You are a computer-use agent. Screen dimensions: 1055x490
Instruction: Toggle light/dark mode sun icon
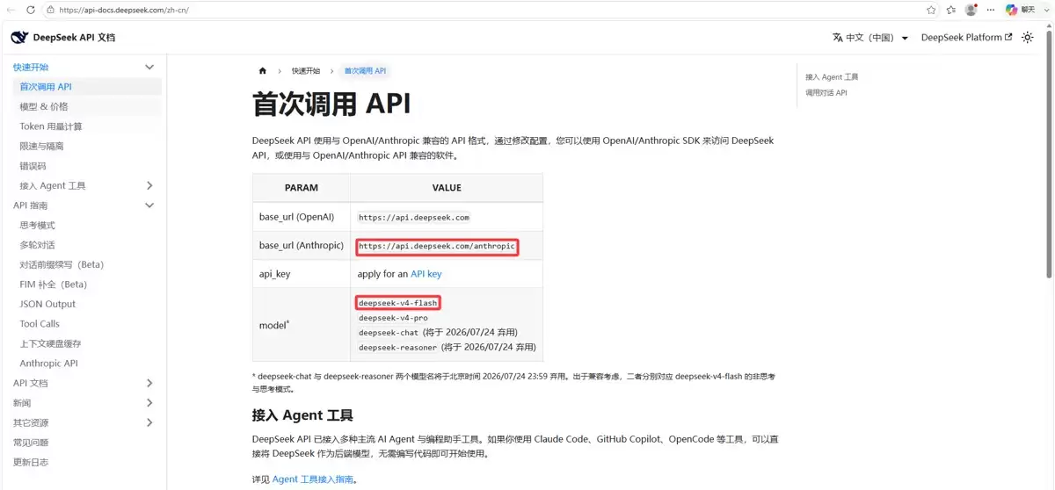pos(1027,38)
